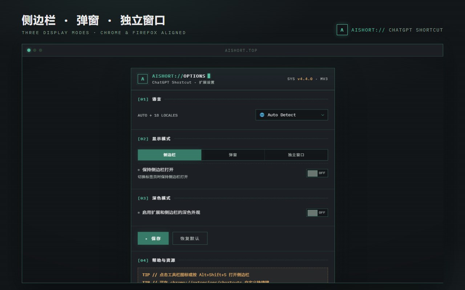Click the [04] 帮助与资源 section header

tap(156, 260)
